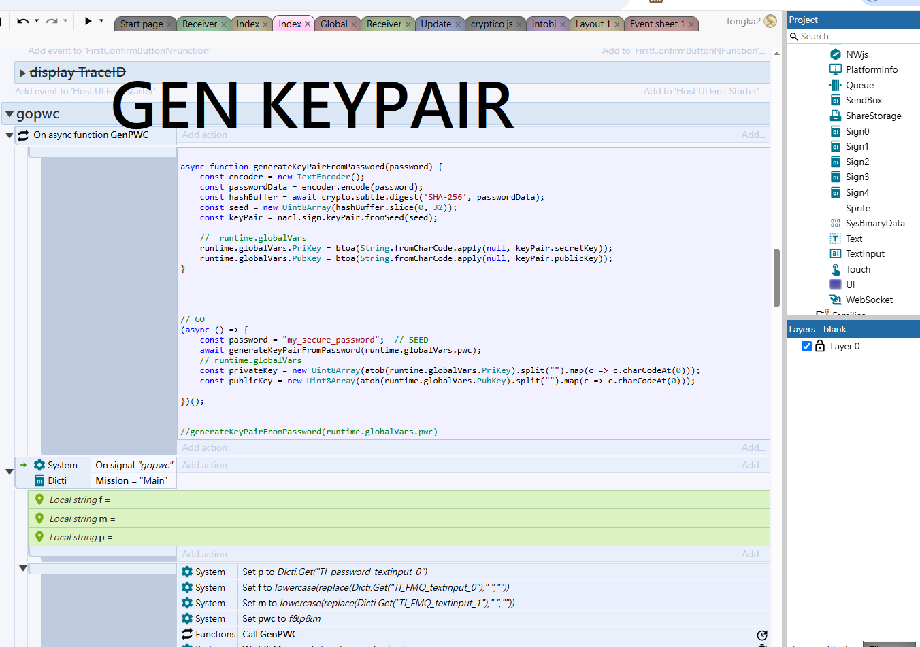Click System gear icon in On signal gopwc condition
Viewport: 920px width, 647px height.
(39, 465)
